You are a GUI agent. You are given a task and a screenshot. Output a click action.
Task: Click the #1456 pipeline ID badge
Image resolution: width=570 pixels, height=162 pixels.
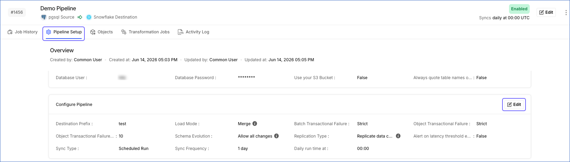(x=17, y=12)
